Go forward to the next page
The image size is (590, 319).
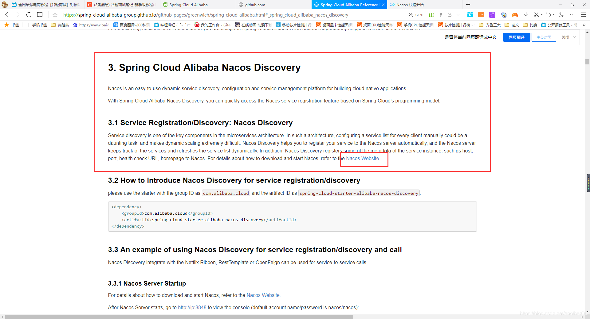[18, 15]
